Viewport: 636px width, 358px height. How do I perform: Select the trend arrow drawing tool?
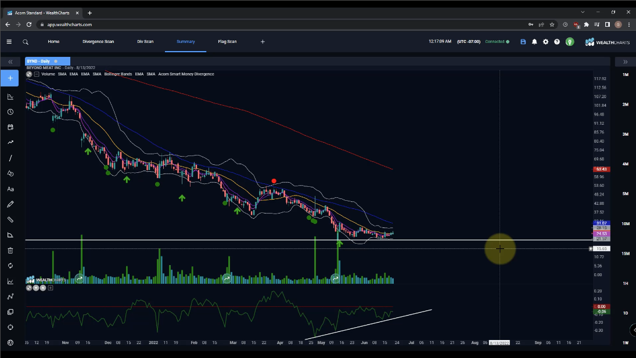click(10, 143)
